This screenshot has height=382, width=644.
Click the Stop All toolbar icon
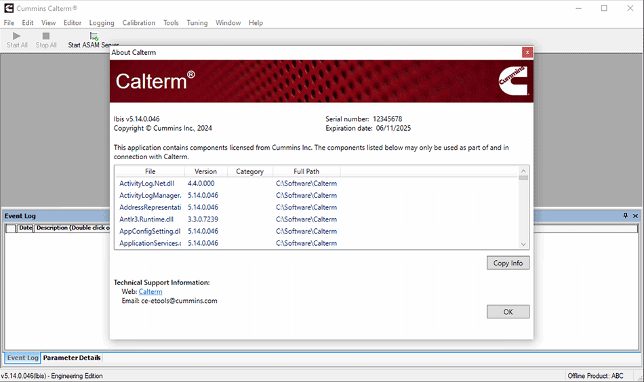point(46,36)
